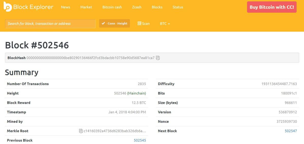Open Next Block 502547 link

click(x=291, y=131)
